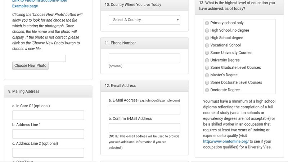288x162 pixels.
Task: Click the In Care Of input field
Action: tap(48, 115)
